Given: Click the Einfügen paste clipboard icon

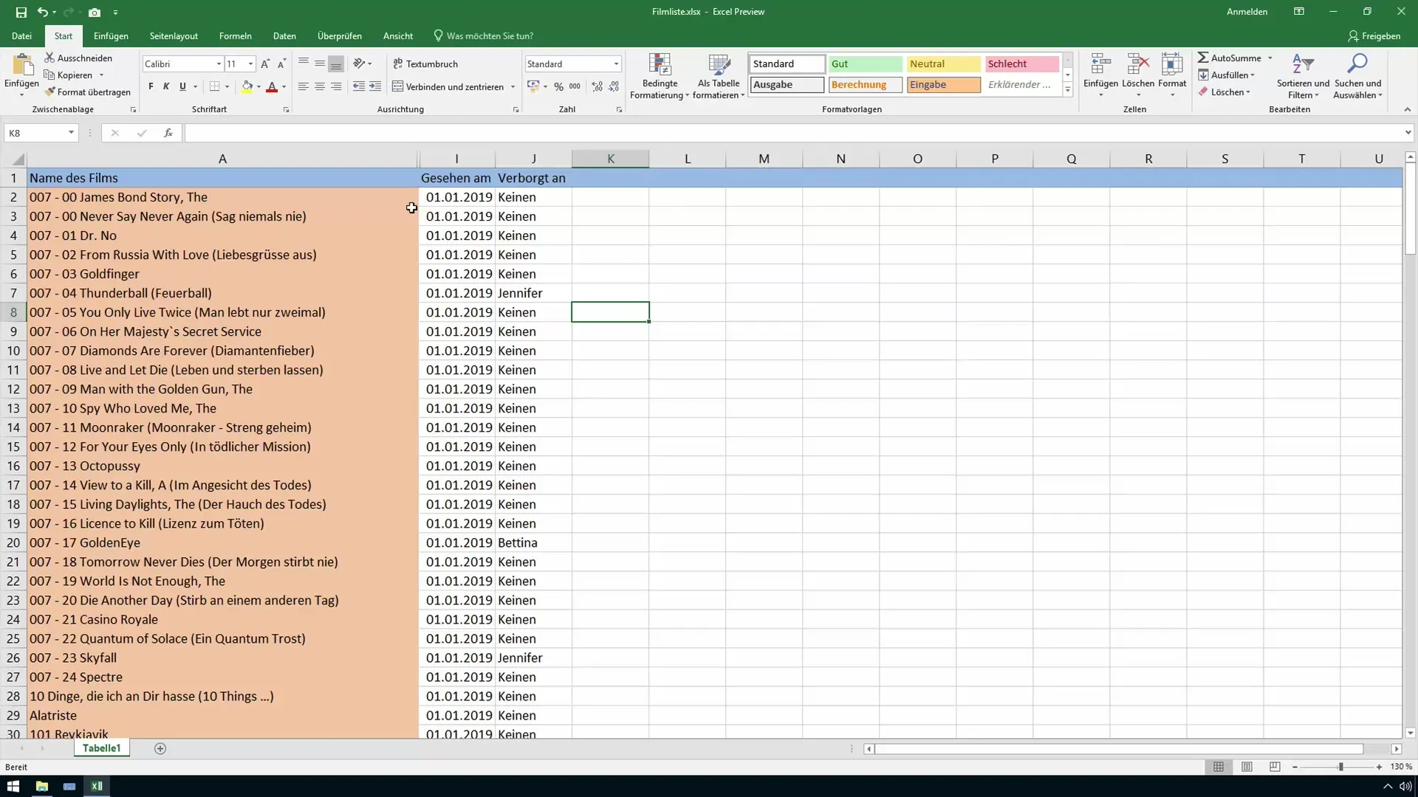Looking at the screenshot, I should (x=22, y=66).
